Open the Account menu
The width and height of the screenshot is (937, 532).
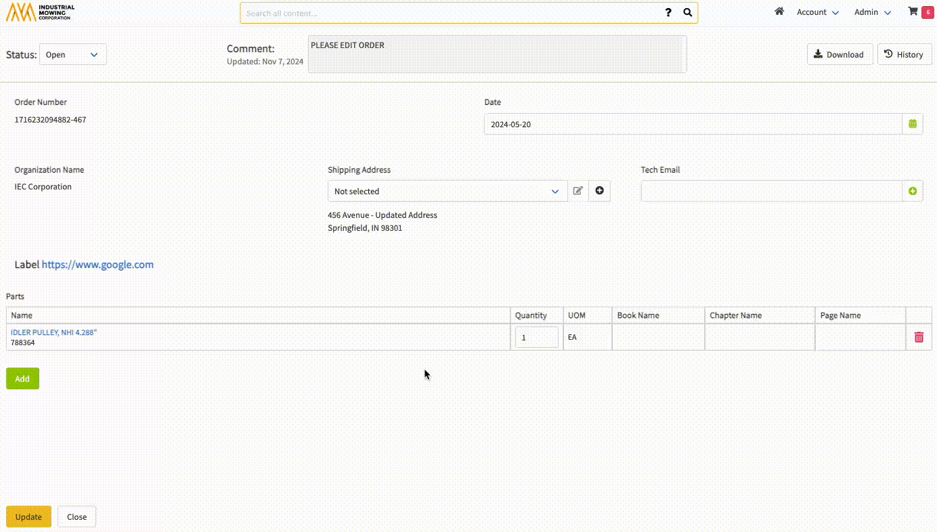point(817,12)
